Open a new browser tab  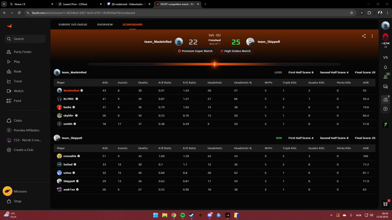tap(205, 4)
